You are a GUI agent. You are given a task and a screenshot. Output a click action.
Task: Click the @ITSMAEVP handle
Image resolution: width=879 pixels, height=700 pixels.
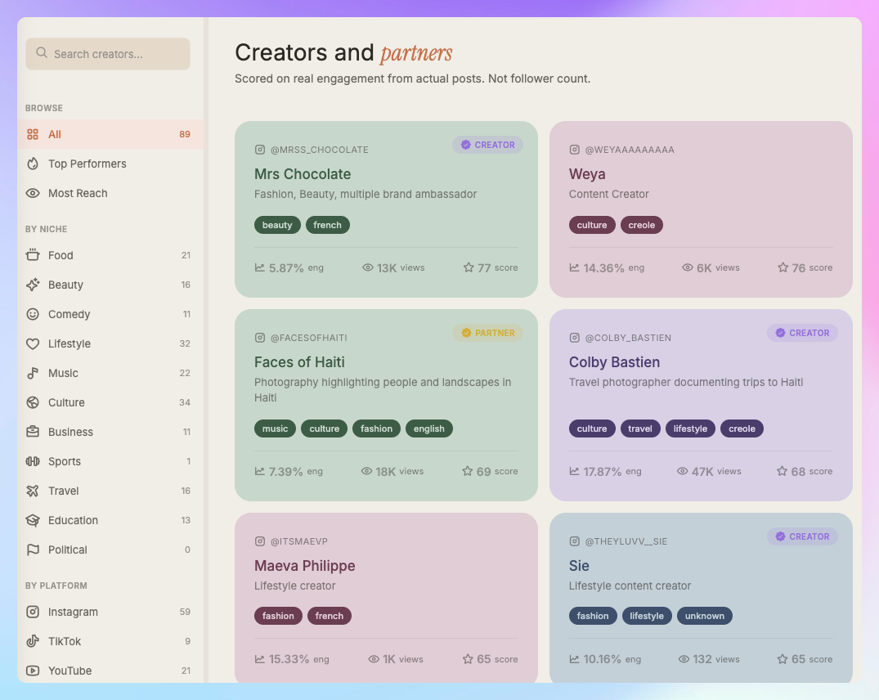(x=298, y=541)
